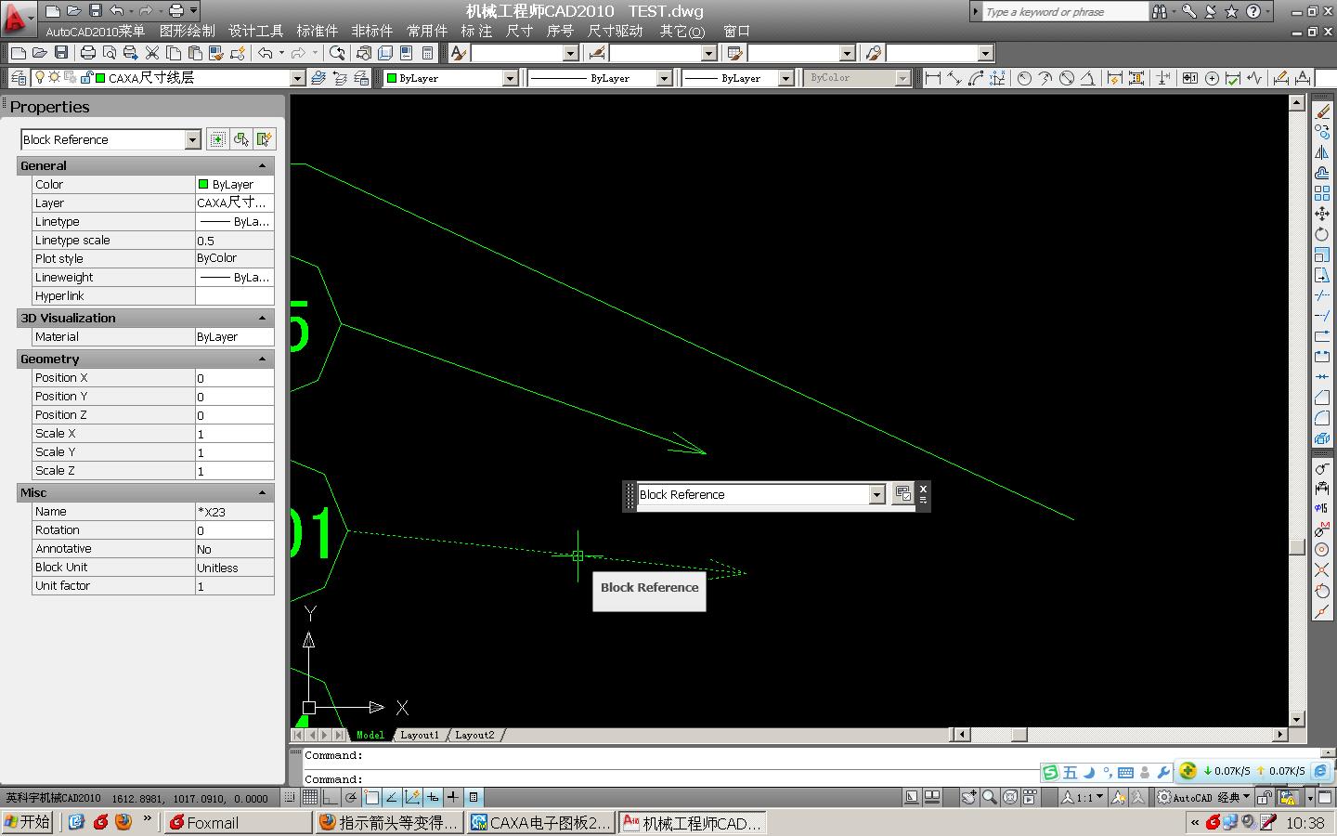Click the Plot (printer) icon in the toolbar
The height and width of the screenshot is (836, 1337).
[x=88, y=54]
